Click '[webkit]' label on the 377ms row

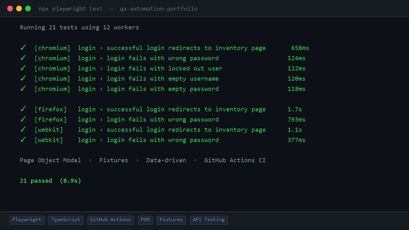click(x=49, y=140)
